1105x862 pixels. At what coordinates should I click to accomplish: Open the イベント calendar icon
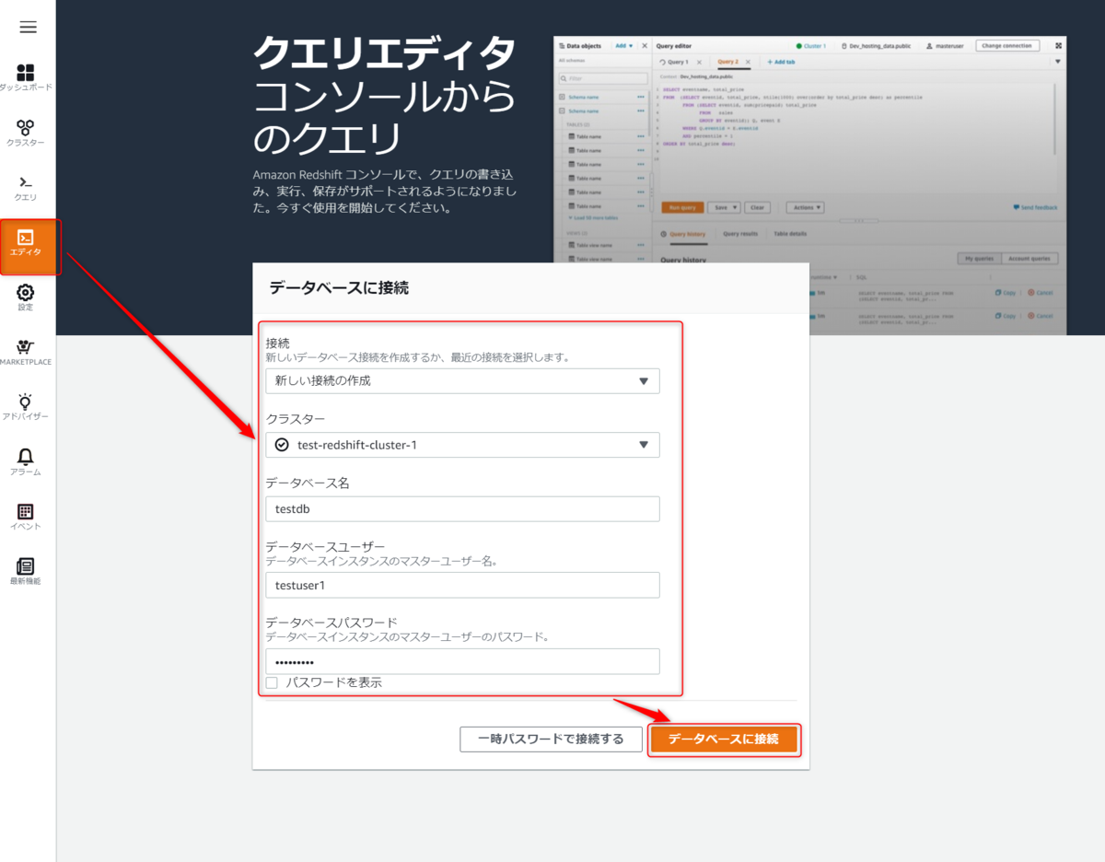tap(26, 511)
